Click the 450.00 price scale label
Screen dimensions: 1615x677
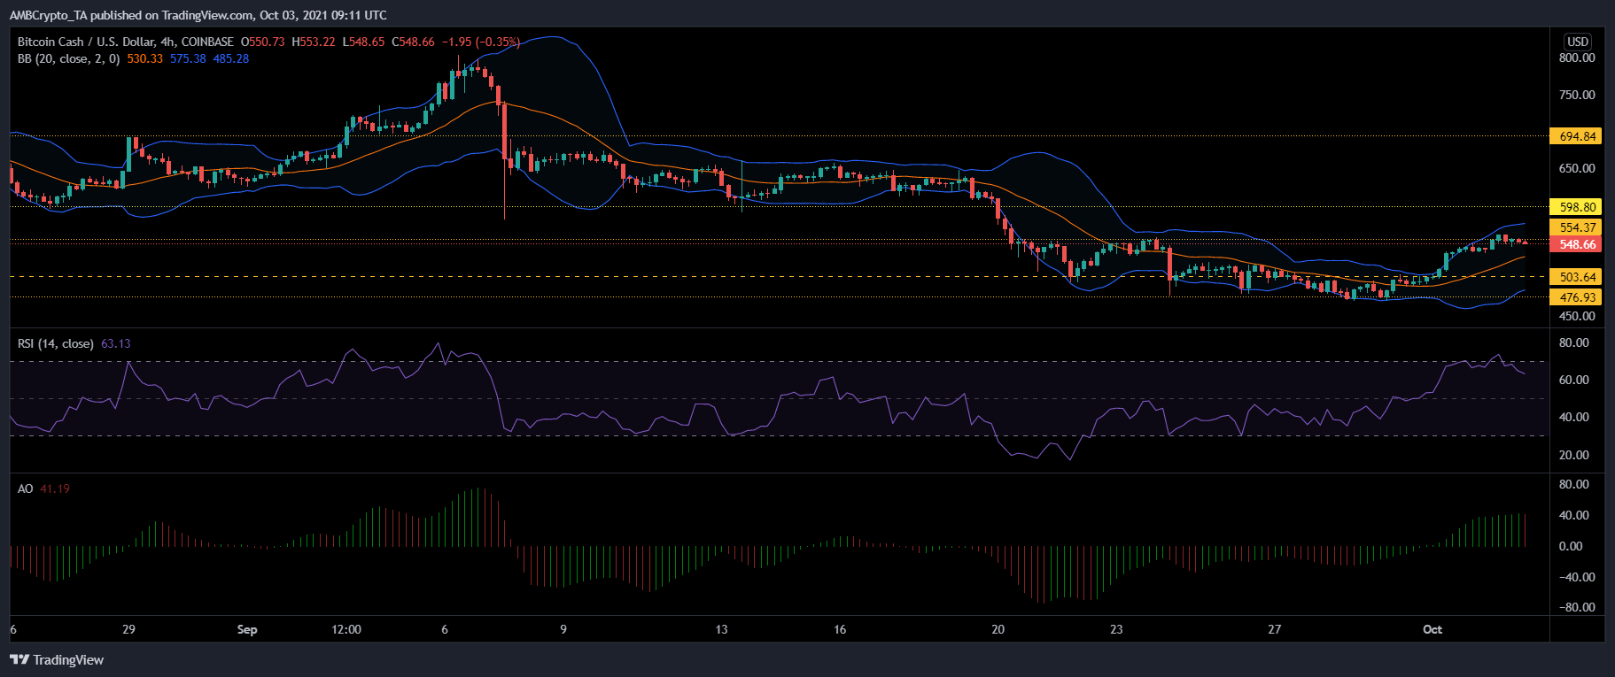click(x=1577, y=316)
